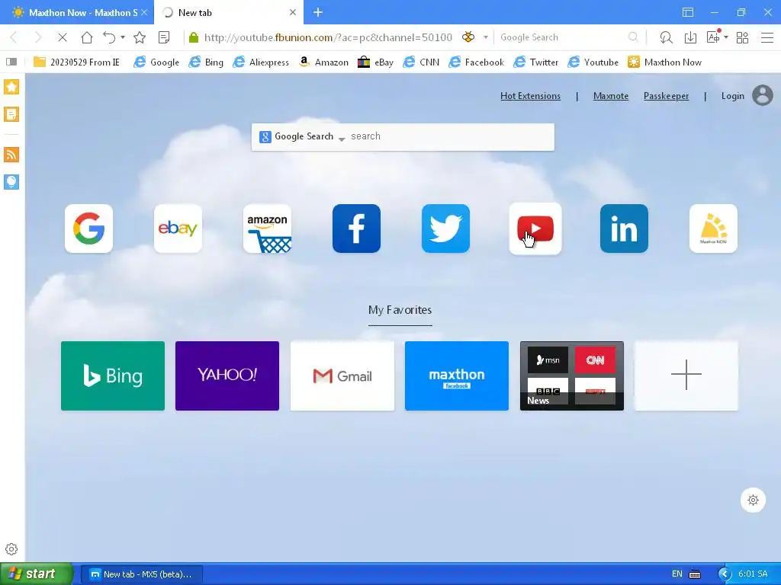781x585 pixels.
Task: Open Bing favorite tile
Action: pyautogui.click(x=113, y=376)
